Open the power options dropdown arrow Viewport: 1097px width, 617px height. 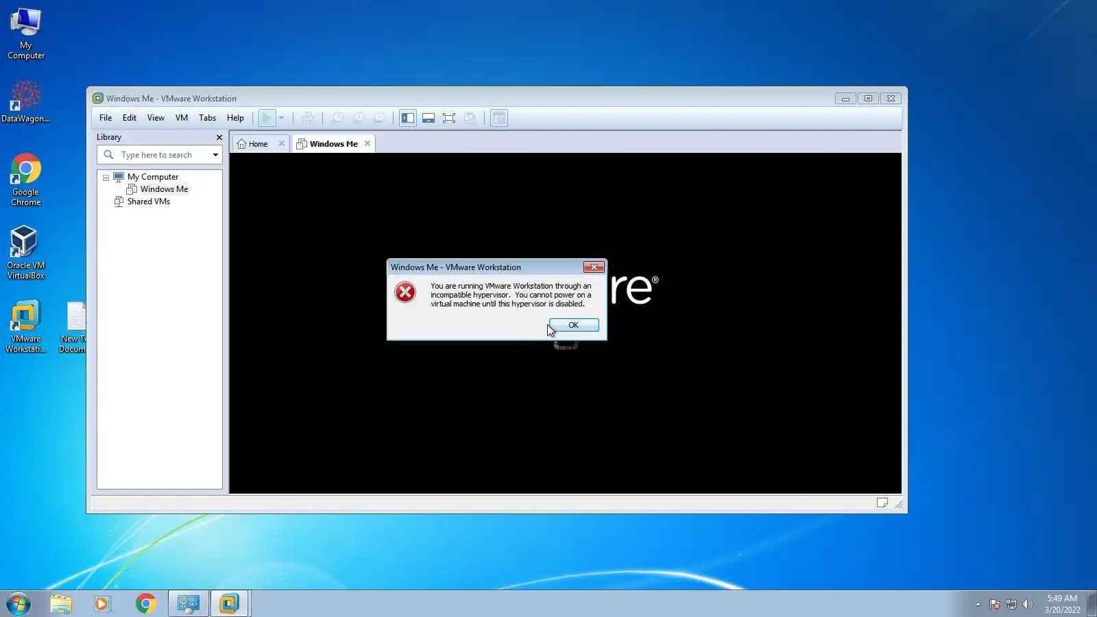point(281,118)
